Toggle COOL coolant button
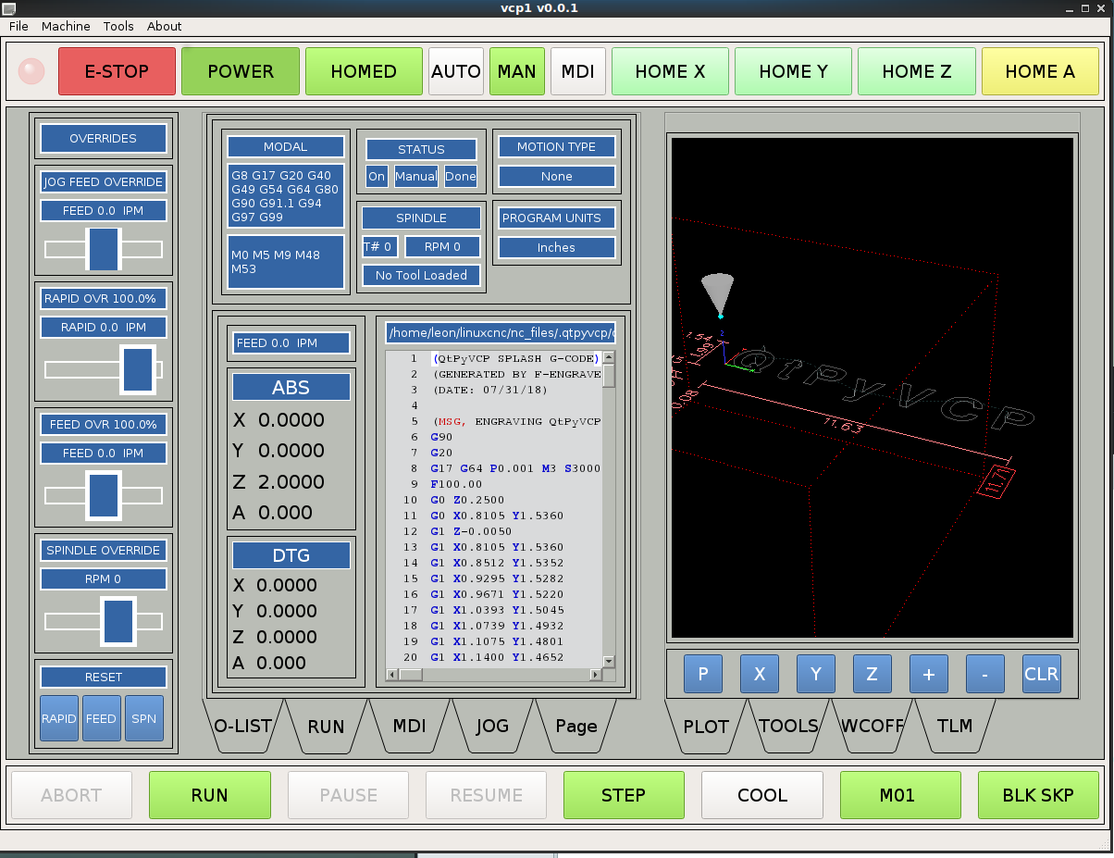 point(762,795)
